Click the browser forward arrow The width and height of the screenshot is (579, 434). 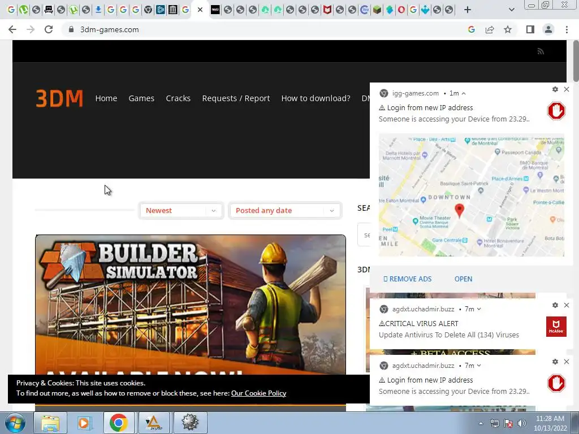(31, 29)
